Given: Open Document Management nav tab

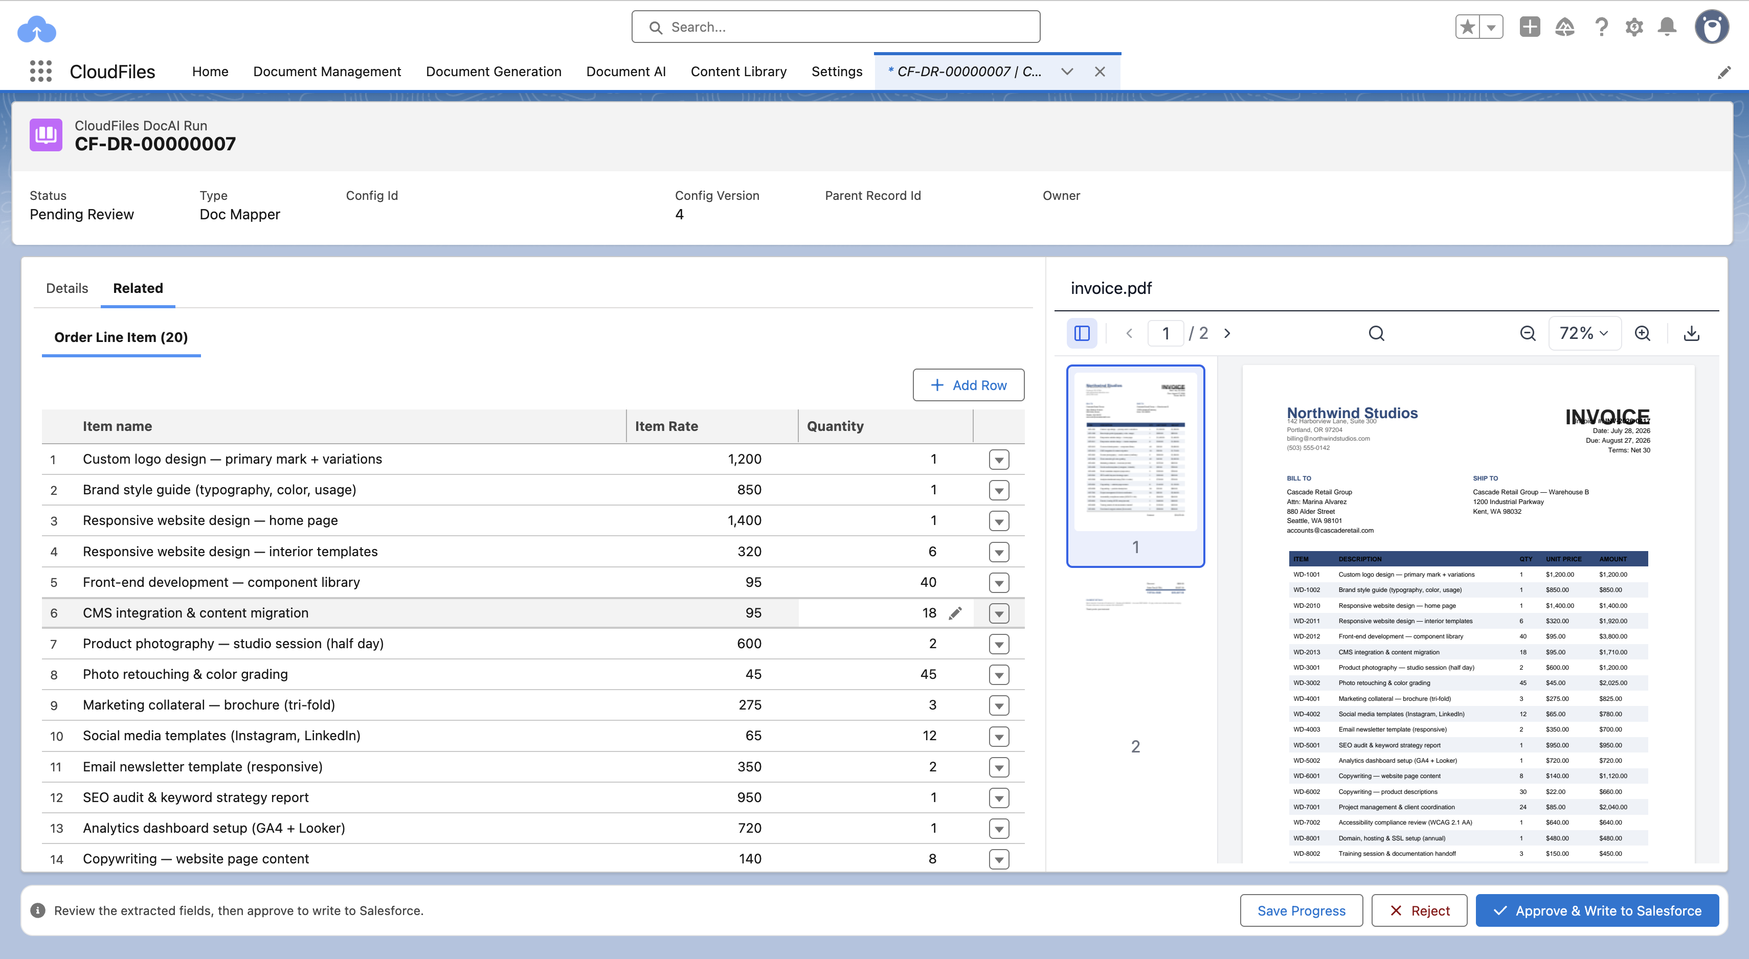Looking at the screenshot, I should click(x=327, y=71).
